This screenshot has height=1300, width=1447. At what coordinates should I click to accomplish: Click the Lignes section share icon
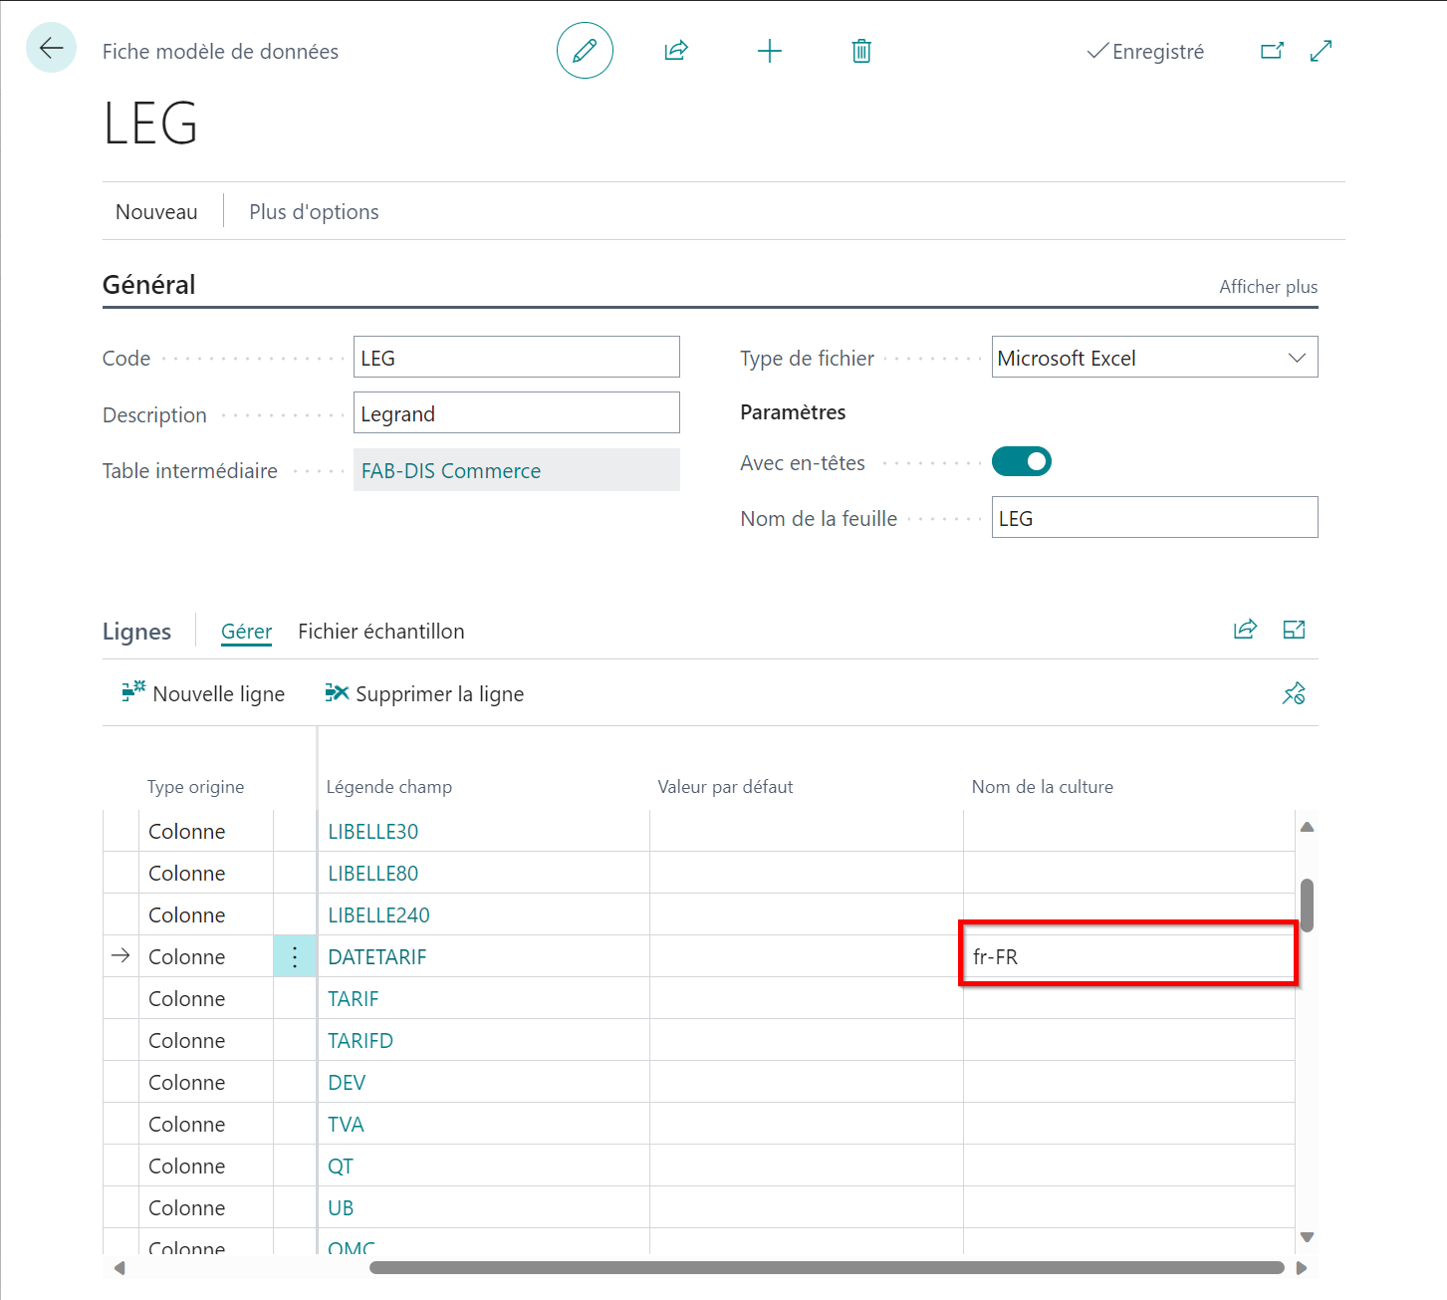(x=1245, y=630)
